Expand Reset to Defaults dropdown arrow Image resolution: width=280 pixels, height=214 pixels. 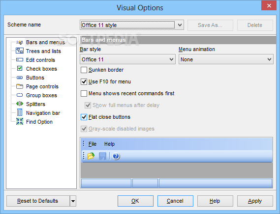click(x=73, y=201)
